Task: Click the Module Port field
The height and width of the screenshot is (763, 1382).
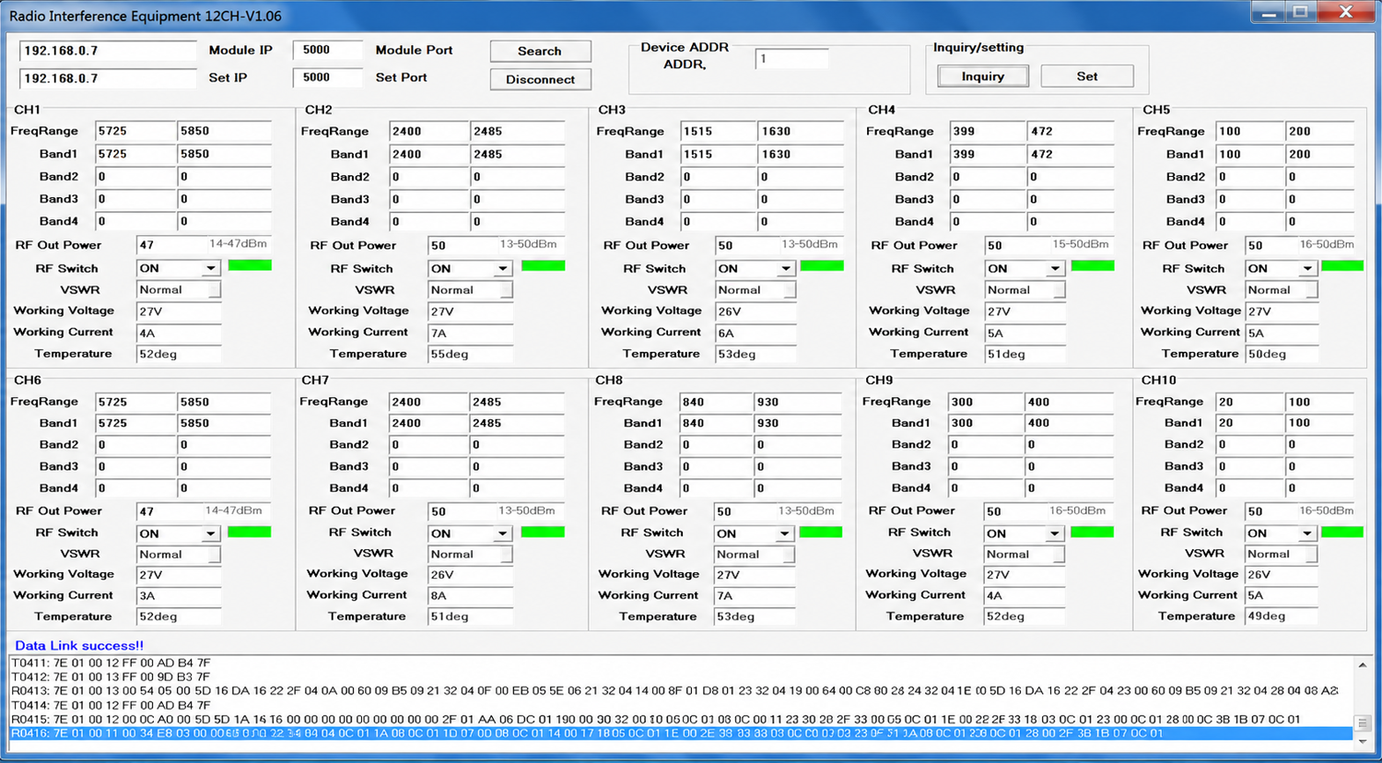Action: click(327, 50)
